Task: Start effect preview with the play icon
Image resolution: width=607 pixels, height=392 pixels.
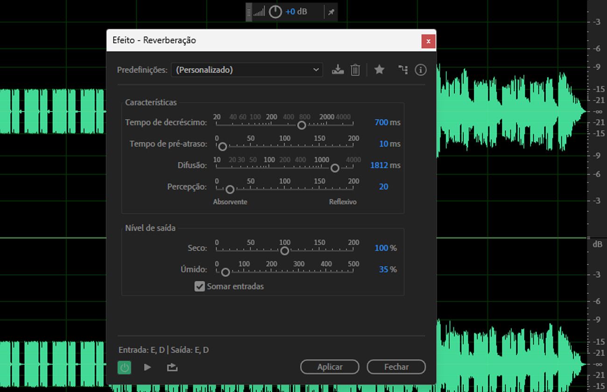Action: 148,367
